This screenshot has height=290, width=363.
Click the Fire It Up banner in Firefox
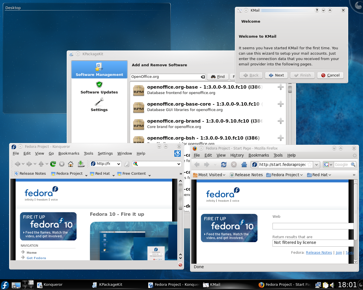tap(229, 228)
